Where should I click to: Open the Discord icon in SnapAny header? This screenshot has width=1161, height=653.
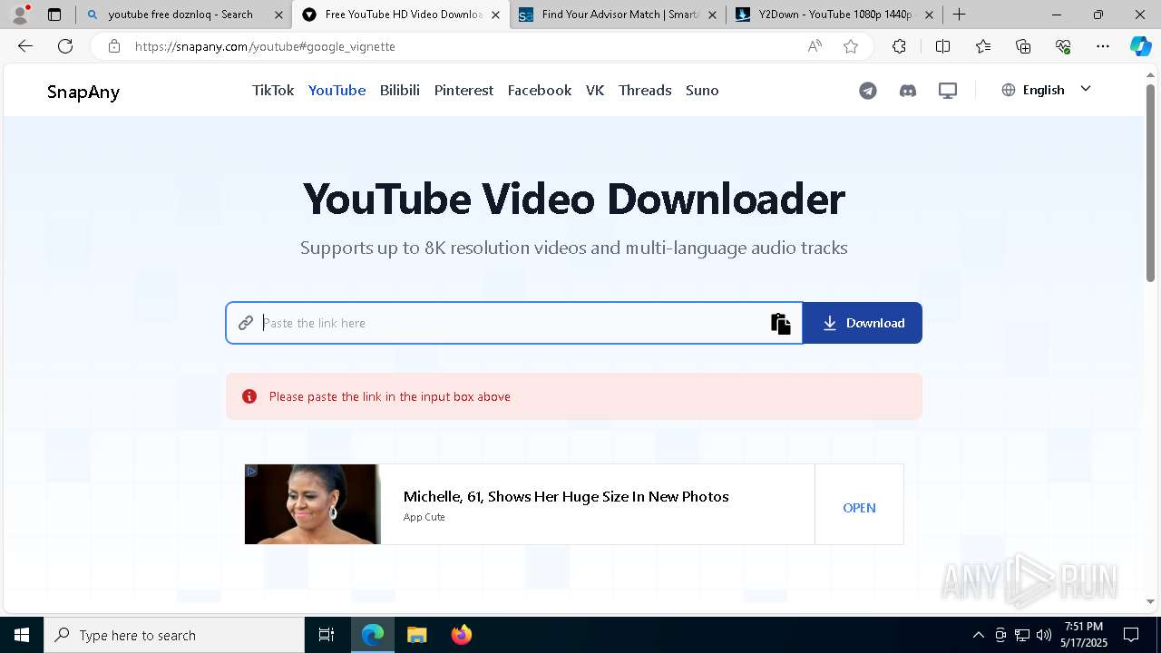click(x=908, y=91)
